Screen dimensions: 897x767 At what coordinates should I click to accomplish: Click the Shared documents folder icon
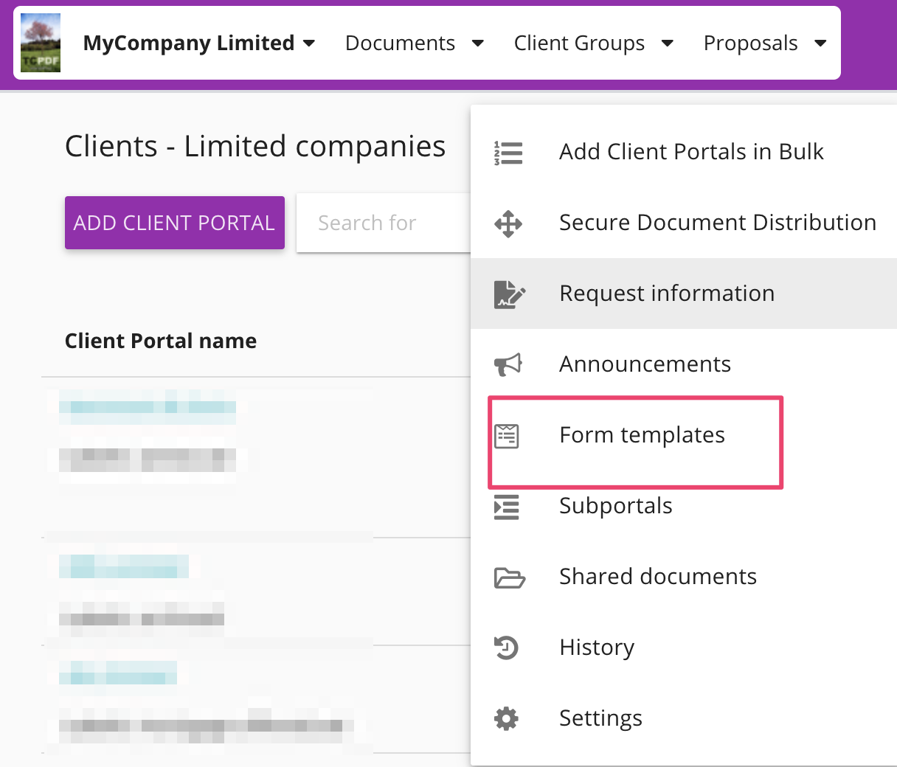[x=508, y=577]
